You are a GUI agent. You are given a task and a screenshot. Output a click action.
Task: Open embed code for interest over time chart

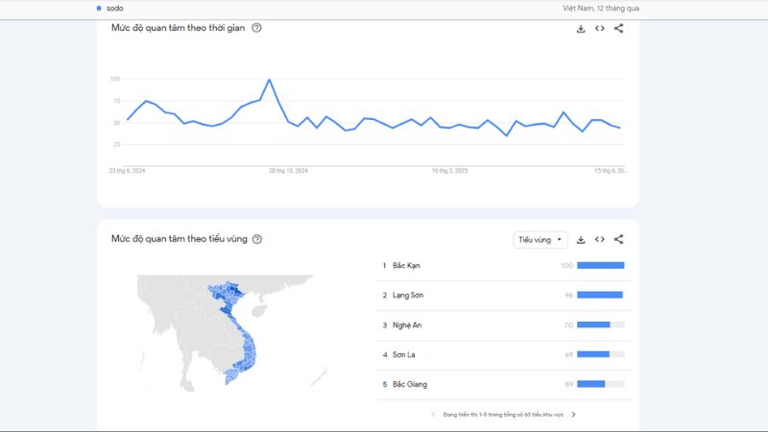(x=599, y=29)
